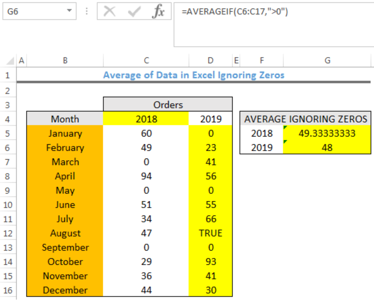The height and width of the screenshot is (300, 374).
Task: Open the Name Box dropdown arrow
Action: 69,11
